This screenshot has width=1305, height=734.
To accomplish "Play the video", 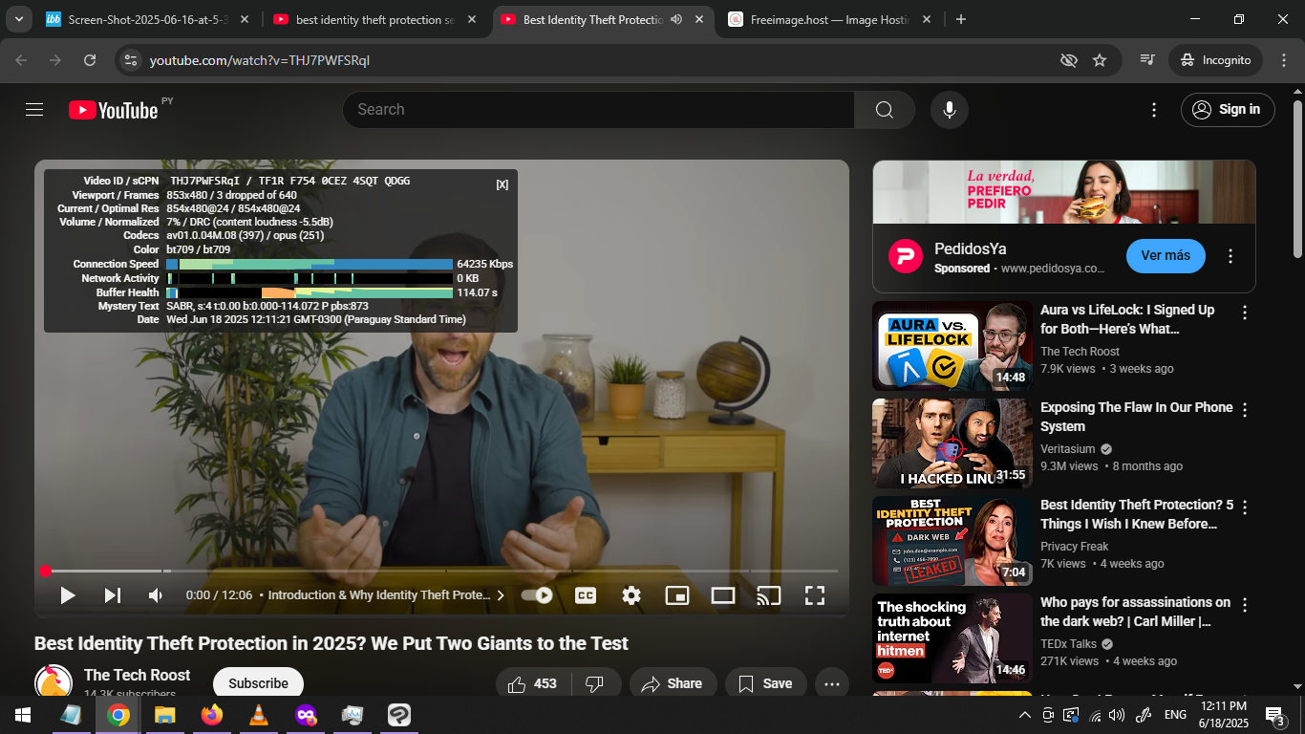I will 67,595.
